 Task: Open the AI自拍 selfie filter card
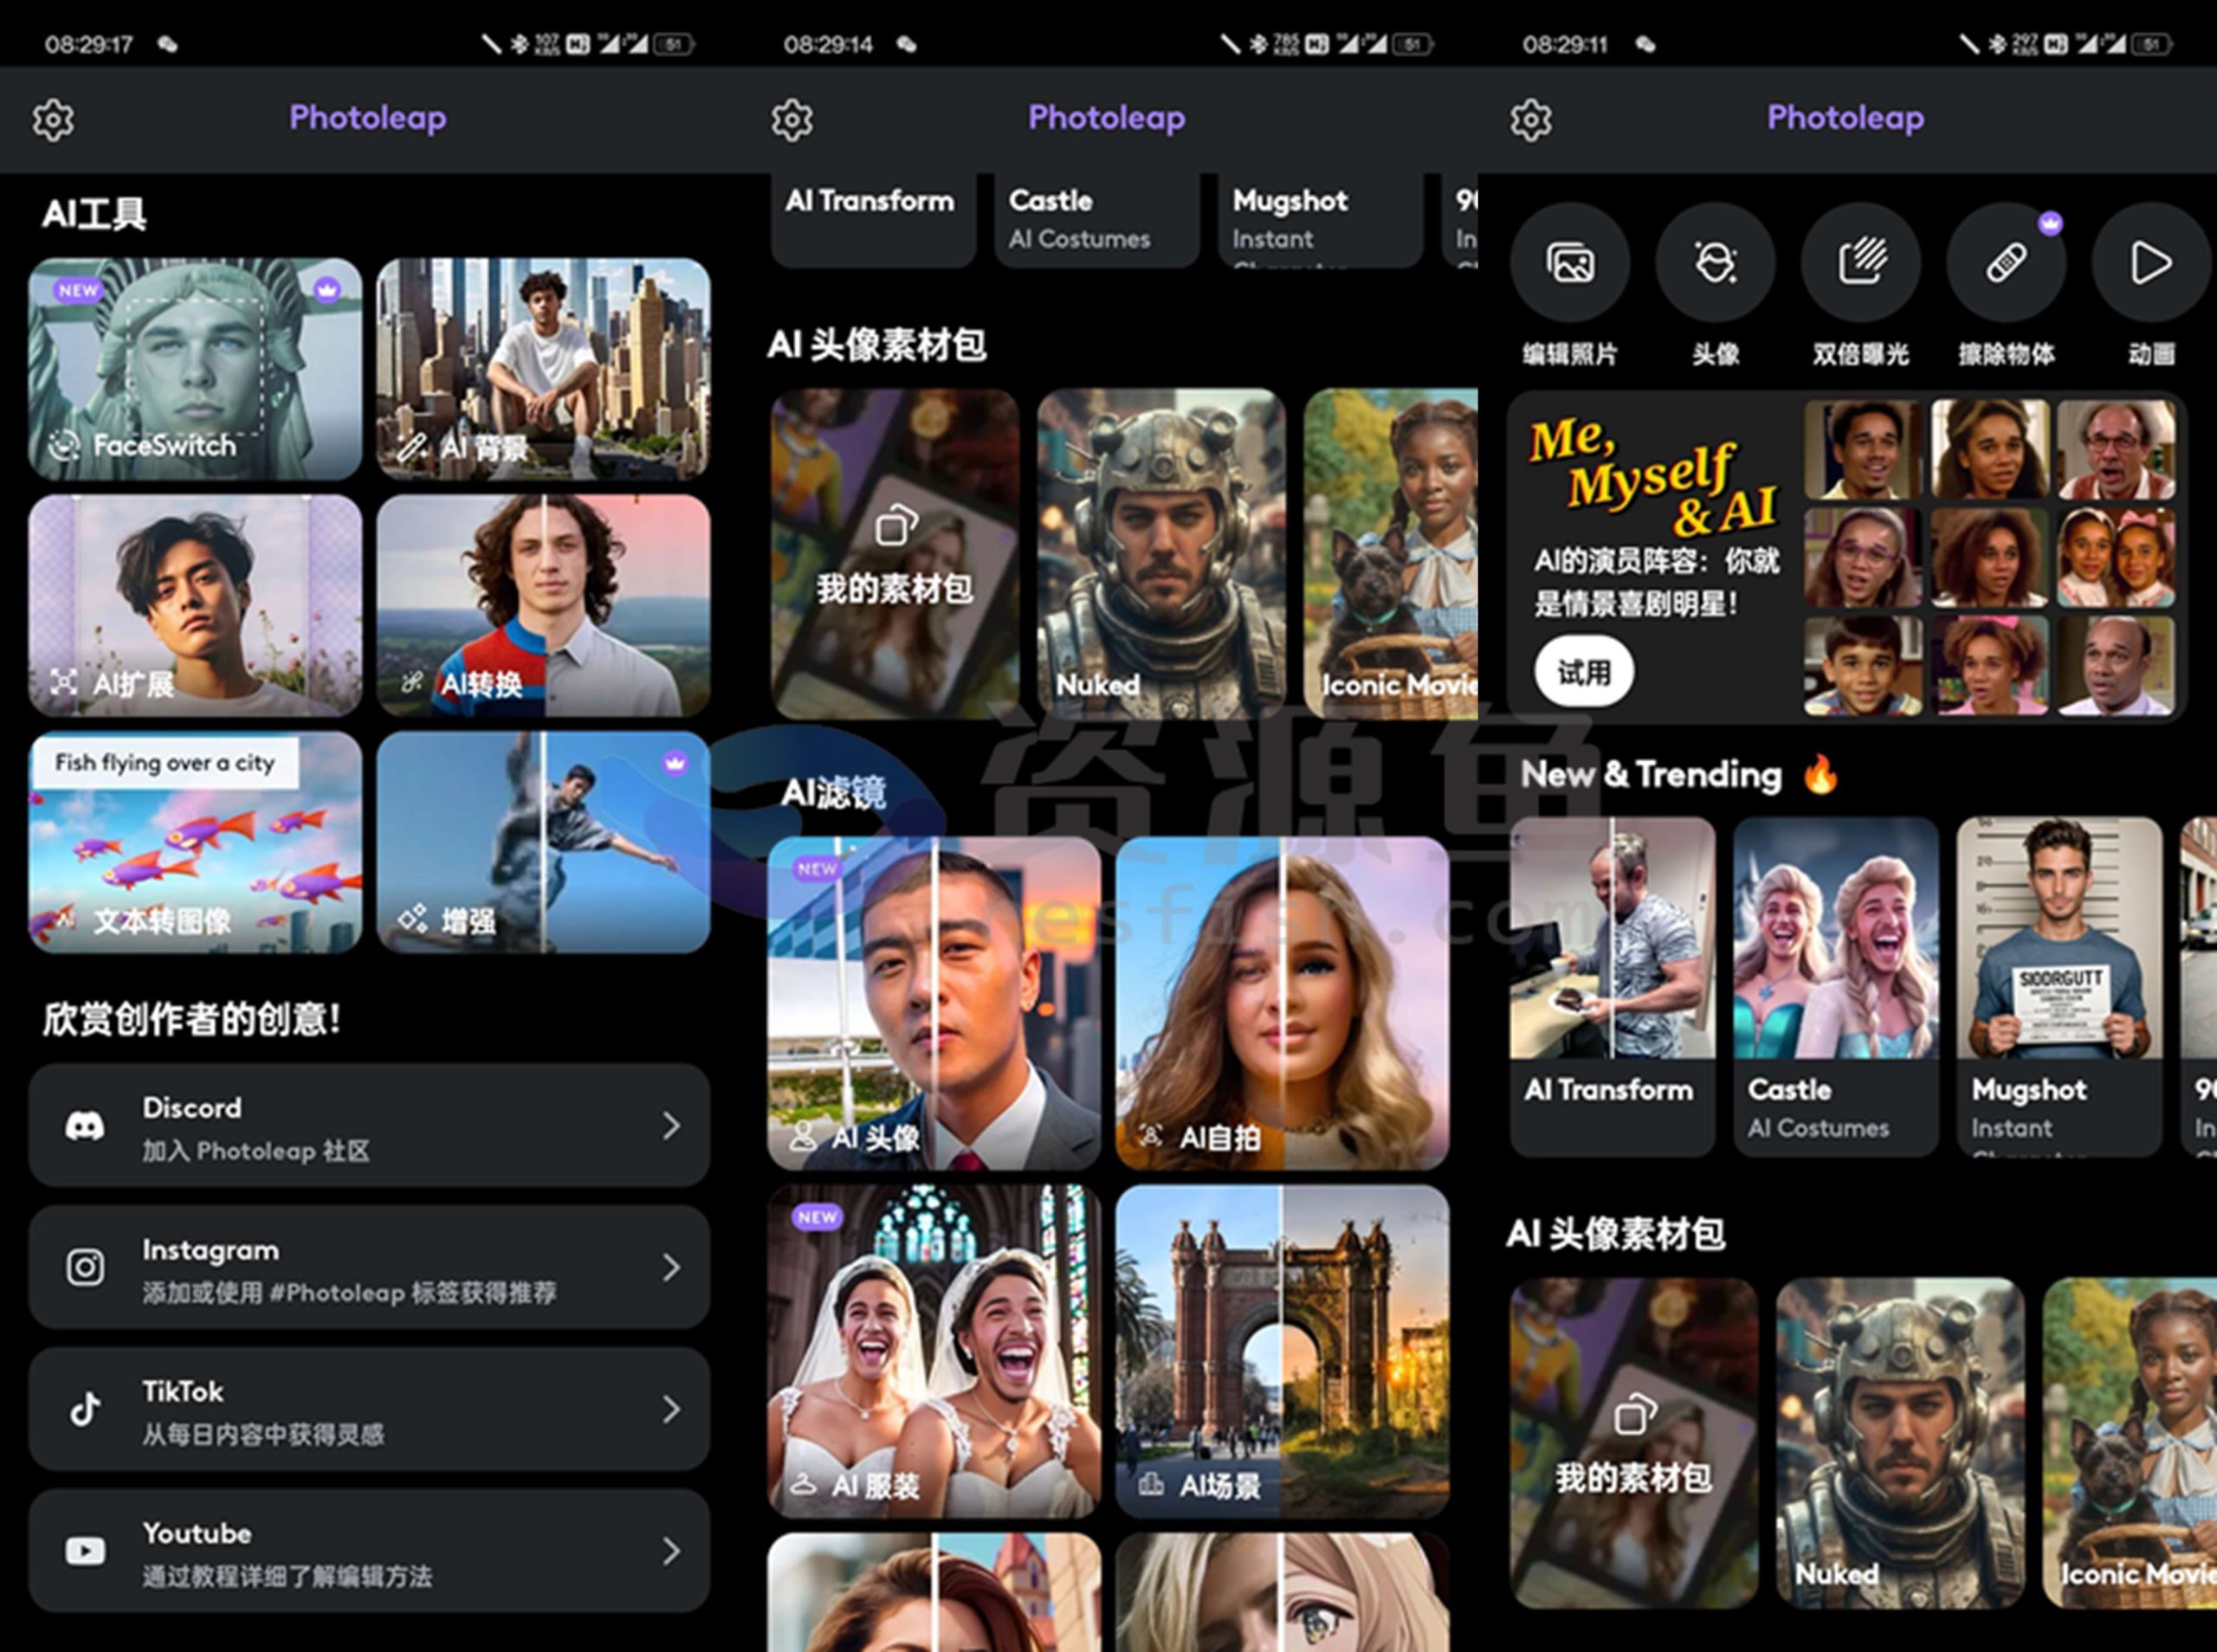coord(1282,1003)
